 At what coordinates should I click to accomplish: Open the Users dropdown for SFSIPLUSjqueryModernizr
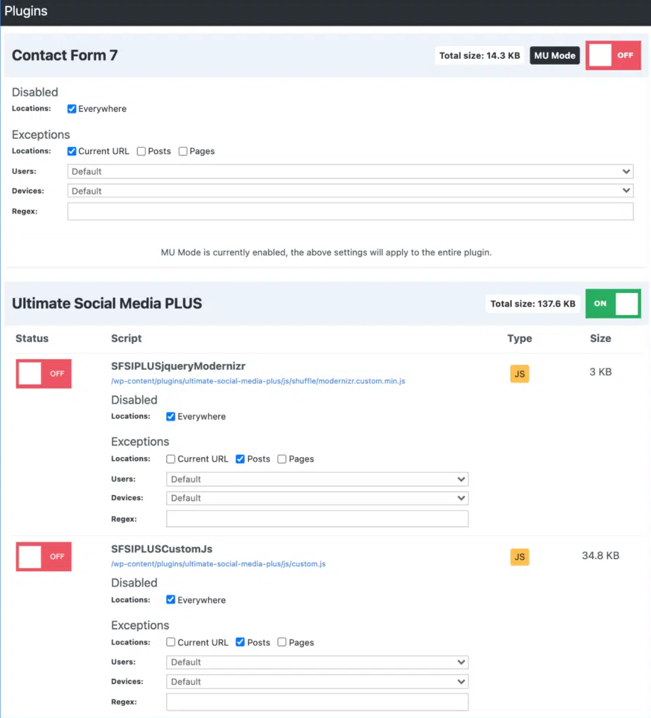[317, 479]
